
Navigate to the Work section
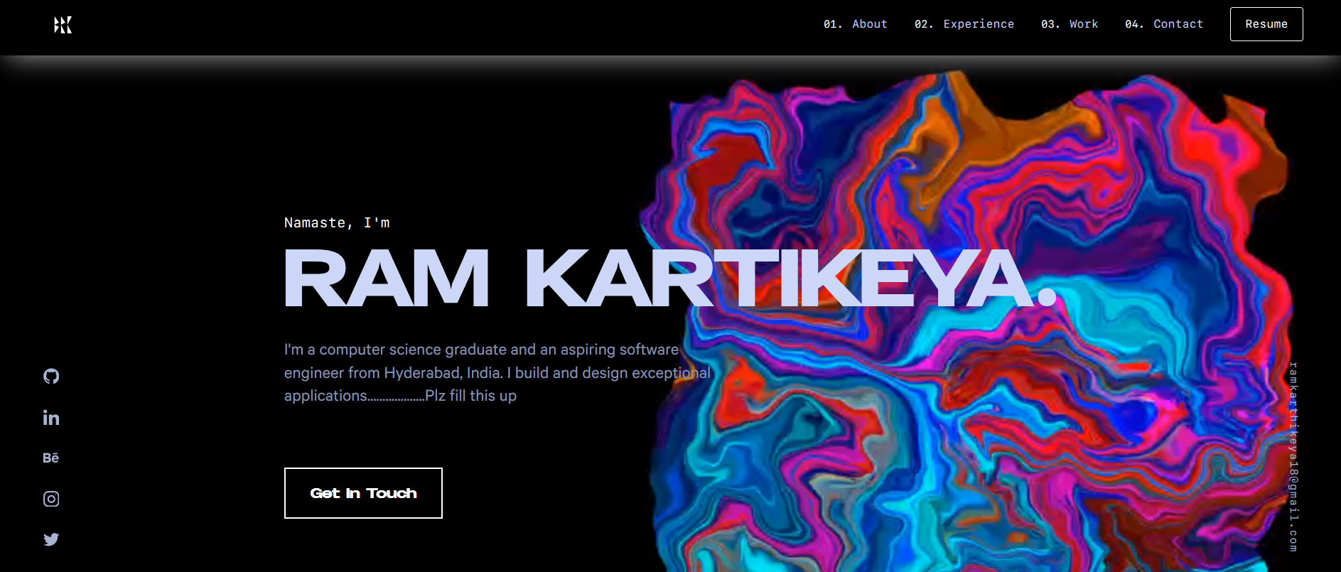tap(1070, 24)
